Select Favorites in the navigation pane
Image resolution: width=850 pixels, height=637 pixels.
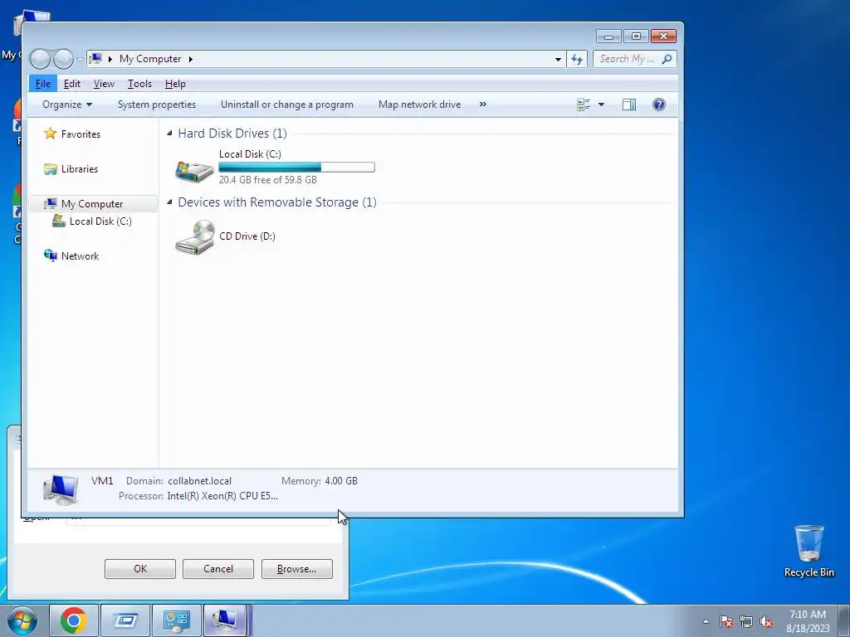tap(81, 134)
